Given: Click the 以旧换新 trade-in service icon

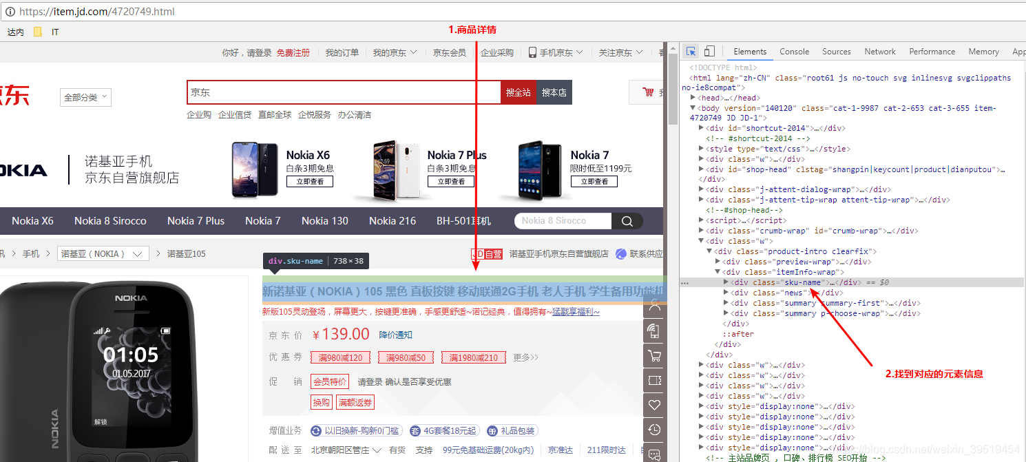Looking at the screenshot, I should 316,430.
